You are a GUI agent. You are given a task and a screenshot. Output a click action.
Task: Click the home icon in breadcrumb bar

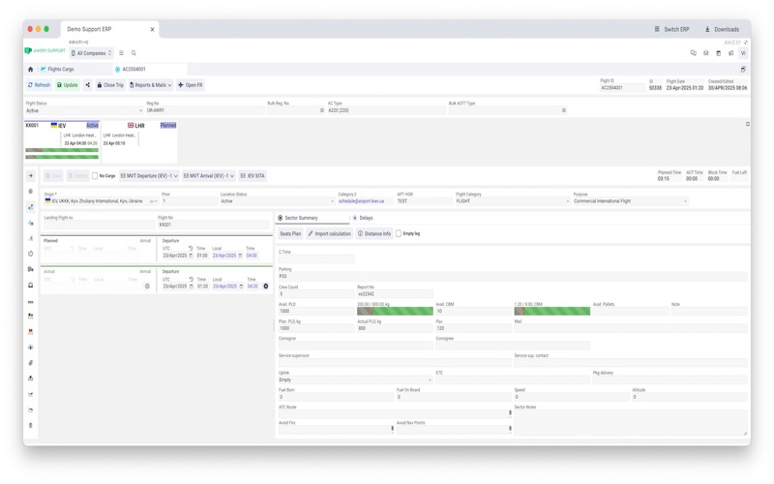click(x=31, y=69)
